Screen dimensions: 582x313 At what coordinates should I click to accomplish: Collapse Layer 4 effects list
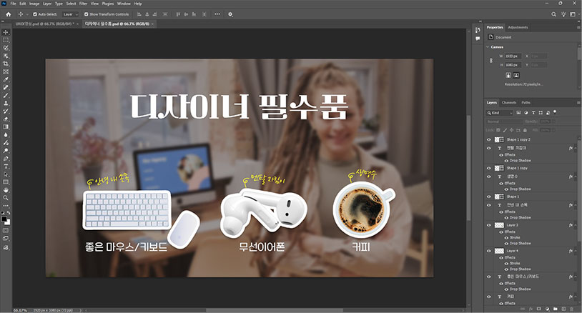[576, 251]
